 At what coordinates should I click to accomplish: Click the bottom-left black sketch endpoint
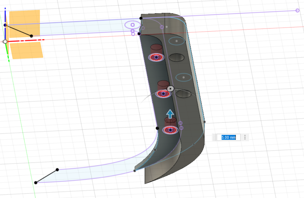coord(35,183)
